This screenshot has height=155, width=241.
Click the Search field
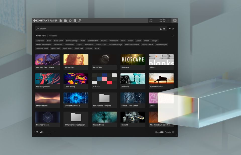101,29
